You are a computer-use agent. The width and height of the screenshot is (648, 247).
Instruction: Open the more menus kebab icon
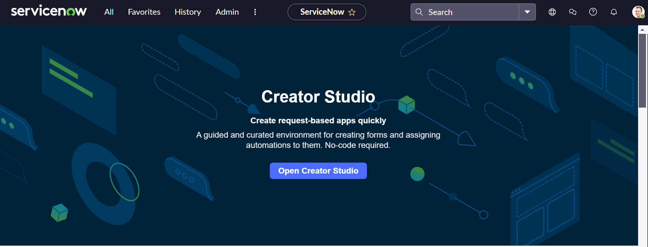click(x=255, y=12)
